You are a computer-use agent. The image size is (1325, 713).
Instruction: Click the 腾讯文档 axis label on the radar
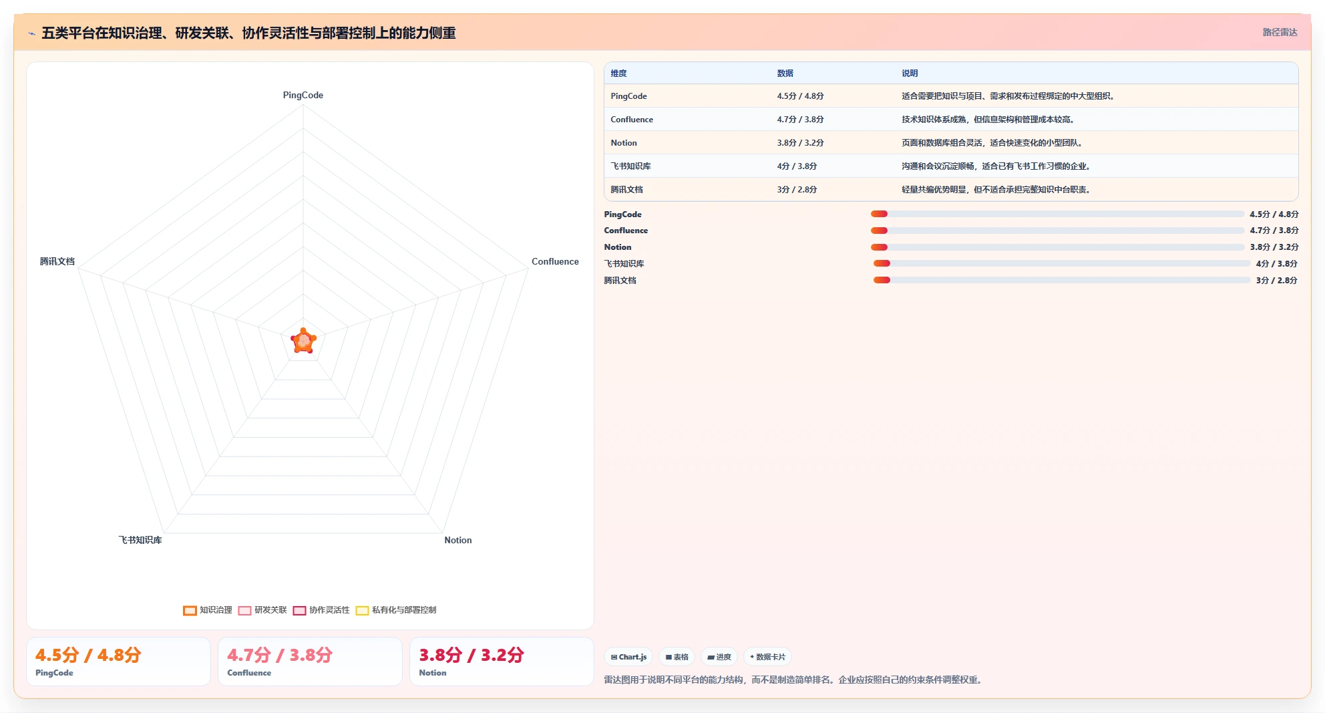pos(57,261)
